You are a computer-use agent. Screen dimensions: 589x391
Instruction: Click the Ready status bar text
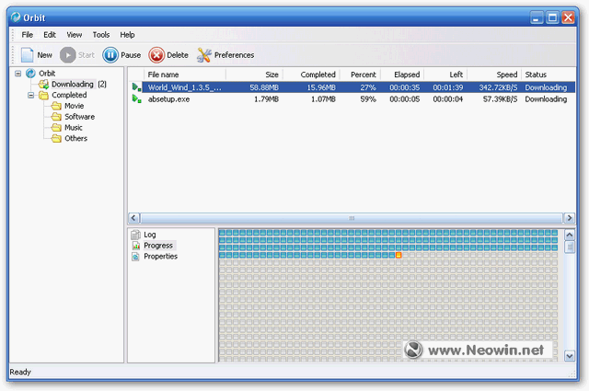pos(20,372)
